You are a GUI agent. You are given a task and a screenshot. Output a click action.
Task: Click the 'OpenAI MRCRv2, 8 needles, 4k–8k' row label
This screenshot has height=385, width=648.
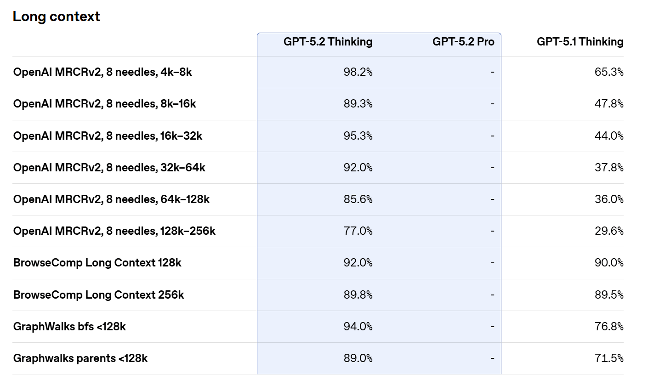point(102,72)
